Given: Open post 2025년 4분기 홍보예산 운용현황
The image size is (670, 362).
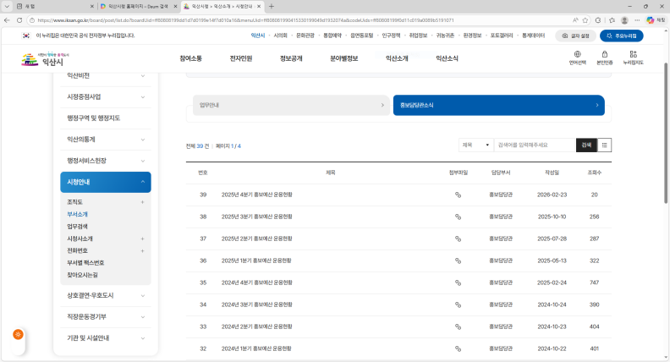Looking at the screenshot, I should (257, 195).
